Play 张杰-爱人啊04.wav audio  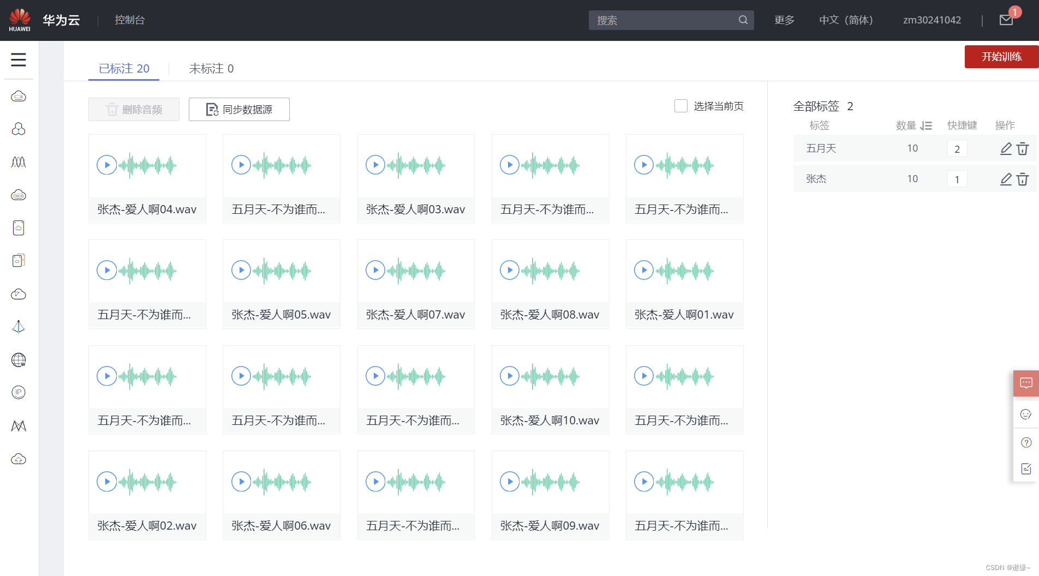tap(107, 165)
